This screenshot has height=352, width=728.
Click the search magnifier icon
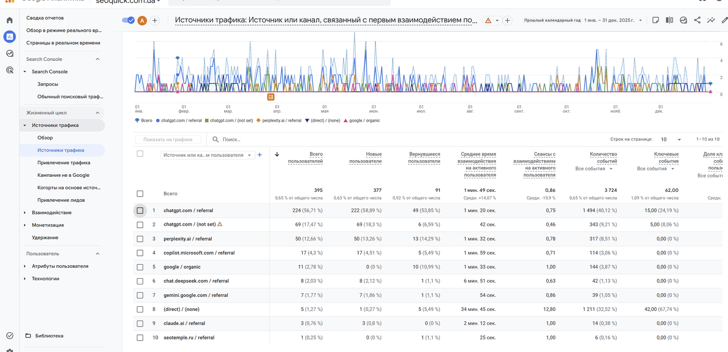[216, 139]
